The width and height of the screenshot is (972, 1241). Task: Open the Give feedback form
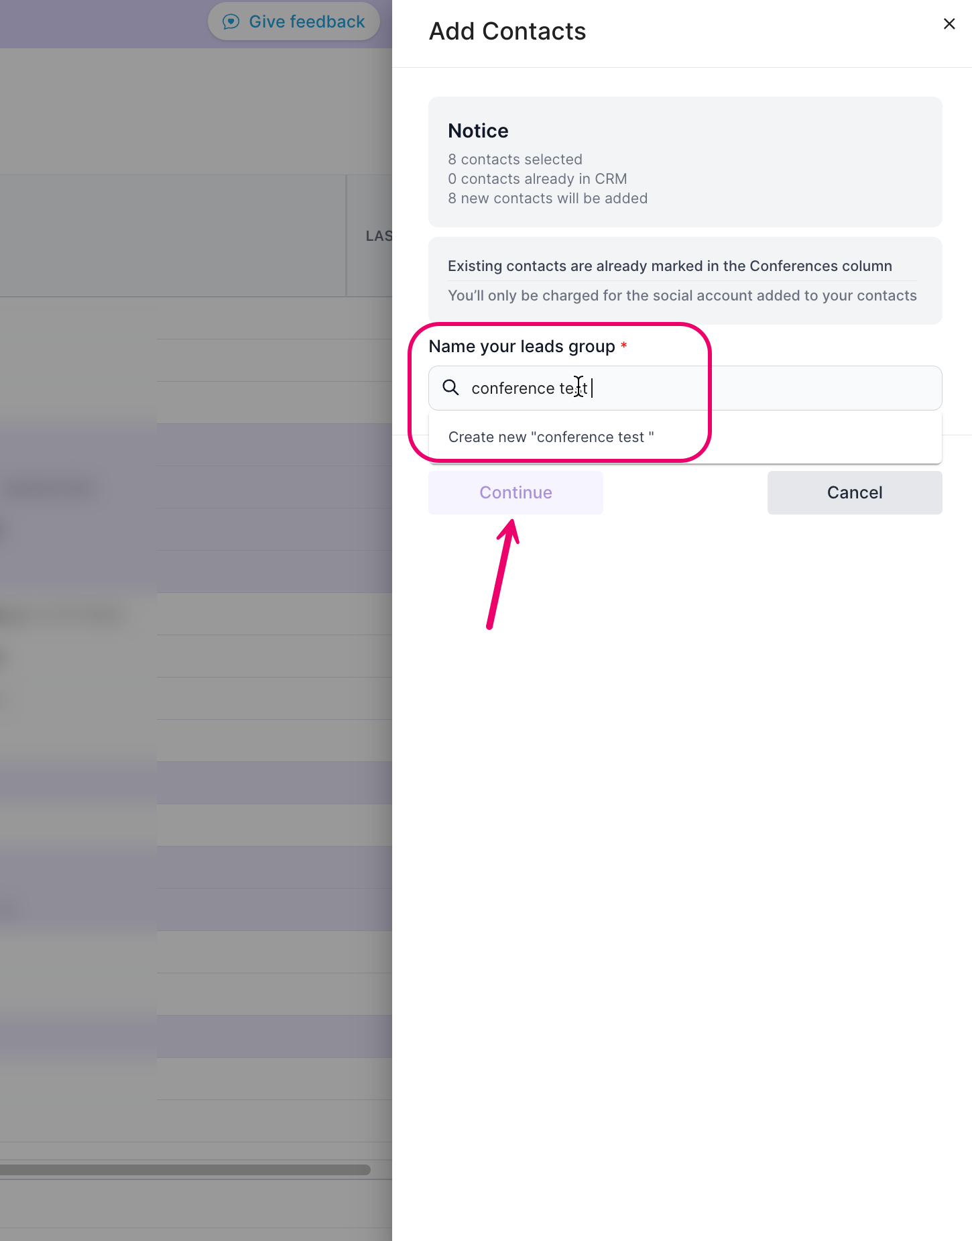tap(294, 22)
